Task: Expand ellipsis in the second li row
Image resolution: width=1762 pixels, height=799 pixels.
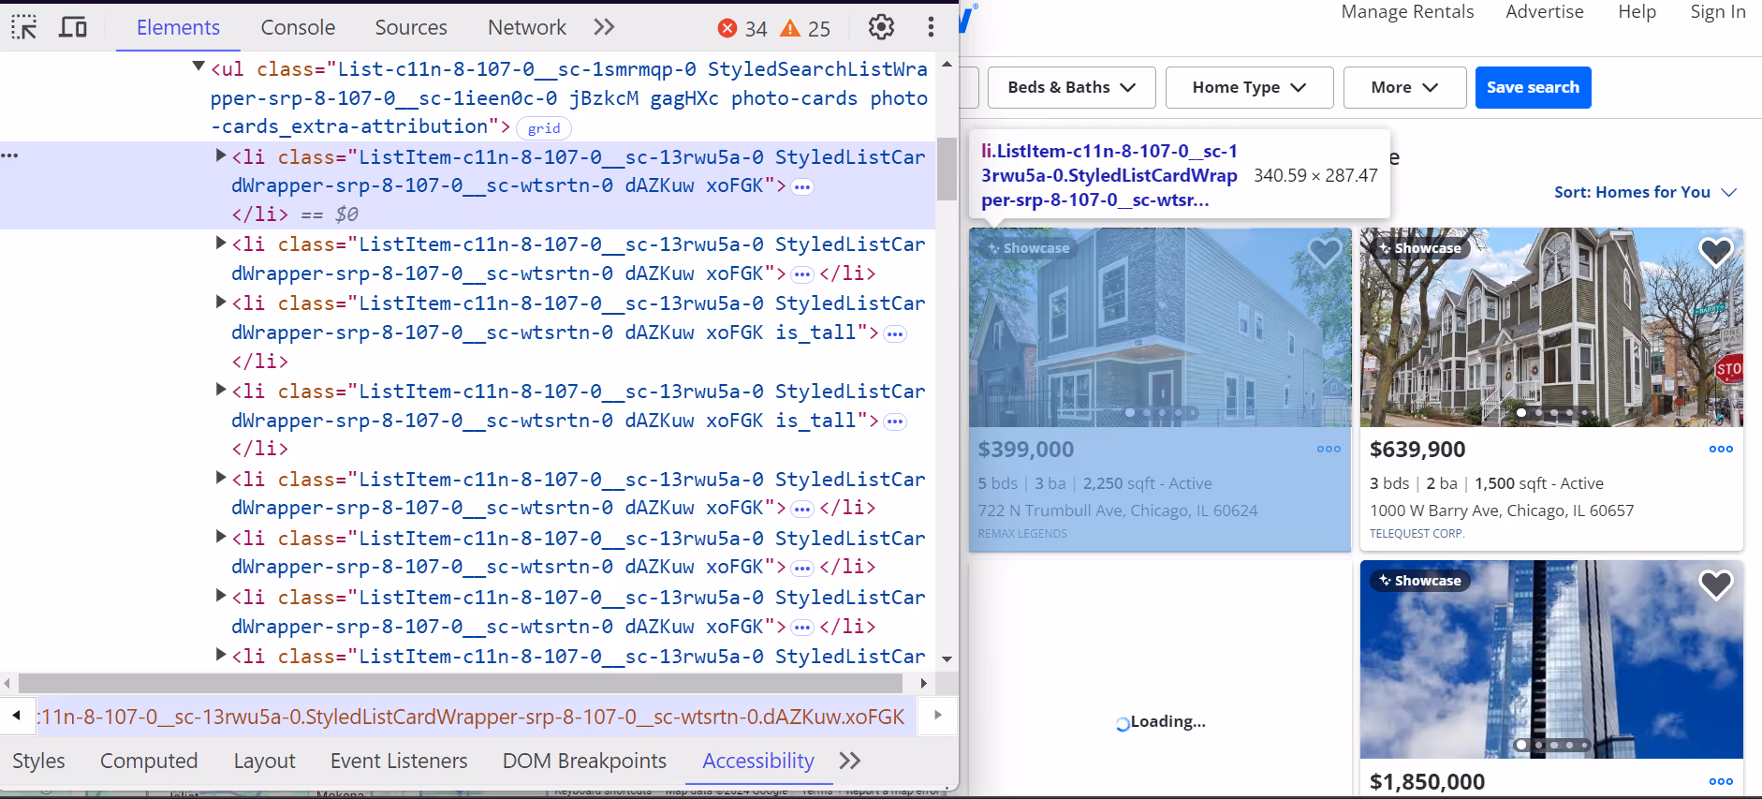Action: click(x=802, y=274)
